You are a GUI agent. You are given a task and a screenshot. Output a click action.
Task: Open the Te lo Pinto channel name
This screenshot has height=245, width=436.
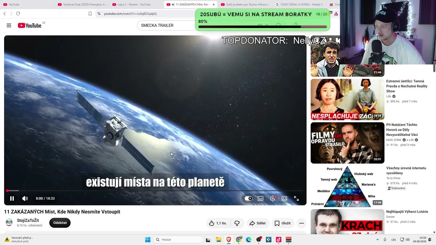point(393,178)
